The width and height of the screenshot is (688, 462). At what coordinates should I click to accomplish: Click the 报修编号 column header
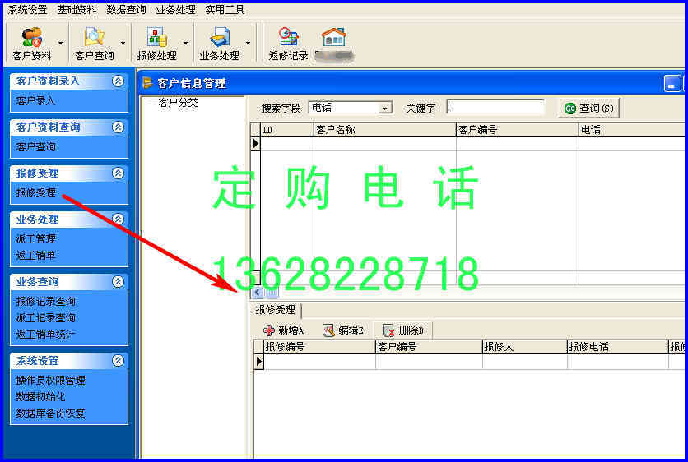pyautogui.click(x=319, y=347)
